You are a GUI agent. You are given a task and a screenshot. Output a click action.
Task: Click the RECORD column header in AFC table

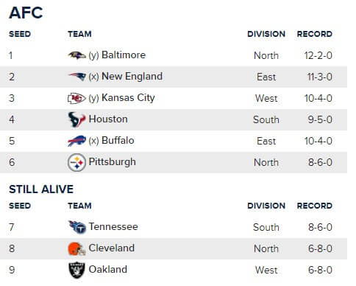click(315, 34)
